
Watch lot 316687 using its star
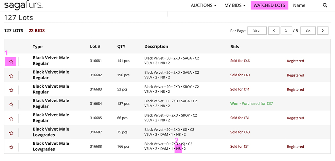tap(11, 133)
